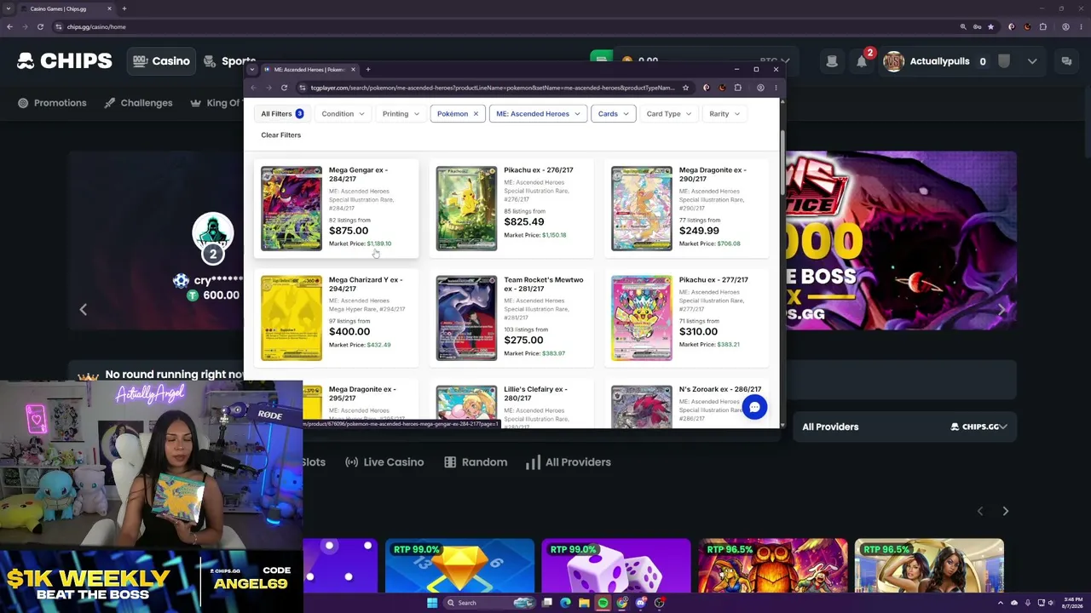Open the Chips chat panel icon
Viewport: 1091px width, 613px height.
pos(1066,61)
